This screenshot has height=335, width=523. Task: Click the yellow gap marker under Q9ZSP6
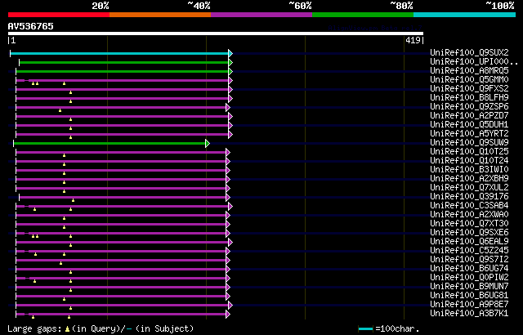[x=60, y=110]
